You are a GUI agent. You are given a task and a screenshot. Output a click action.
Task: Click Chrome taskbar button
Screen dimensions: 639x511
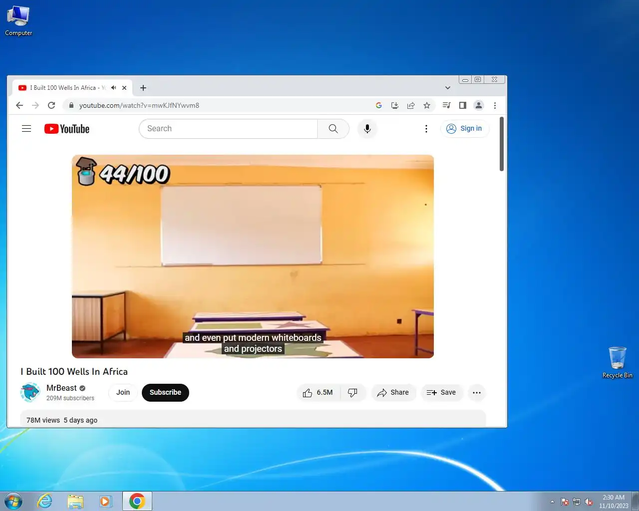137,501
